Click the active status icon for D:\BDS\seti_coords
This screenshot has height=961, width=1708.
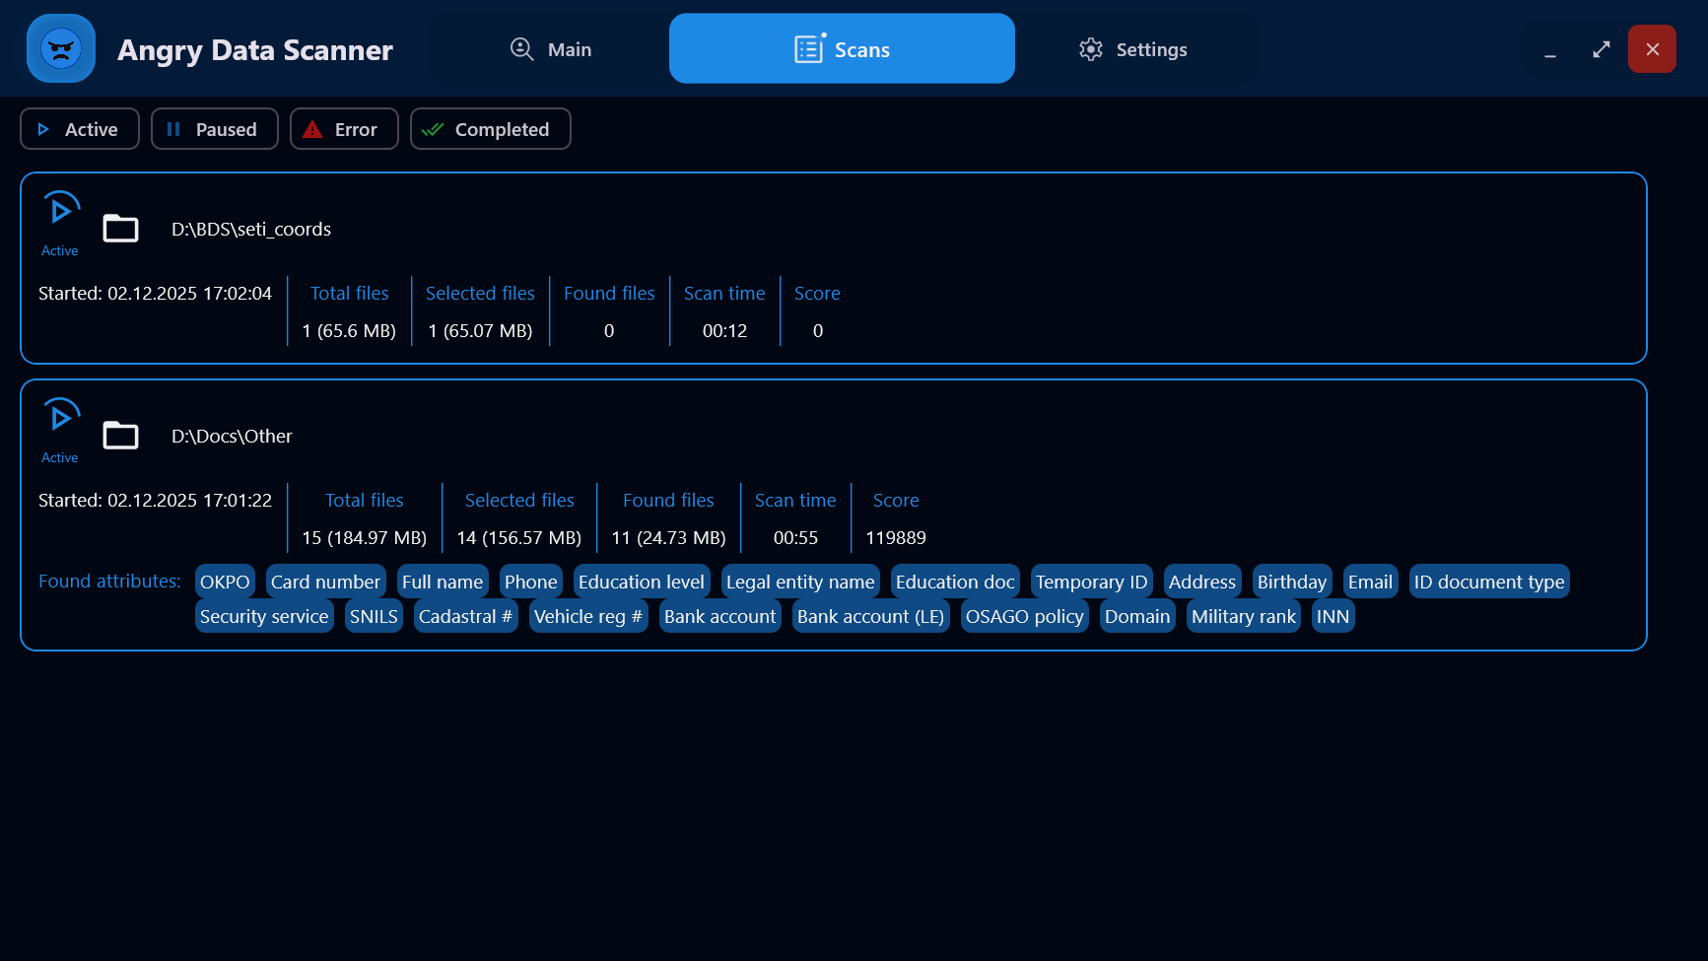pyautogui.click(x=60, y=210)
